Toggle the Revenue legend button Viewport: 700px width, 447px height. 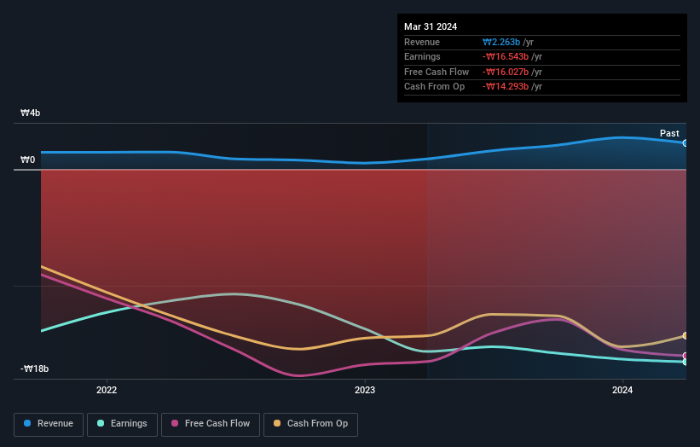coord(49,424)
